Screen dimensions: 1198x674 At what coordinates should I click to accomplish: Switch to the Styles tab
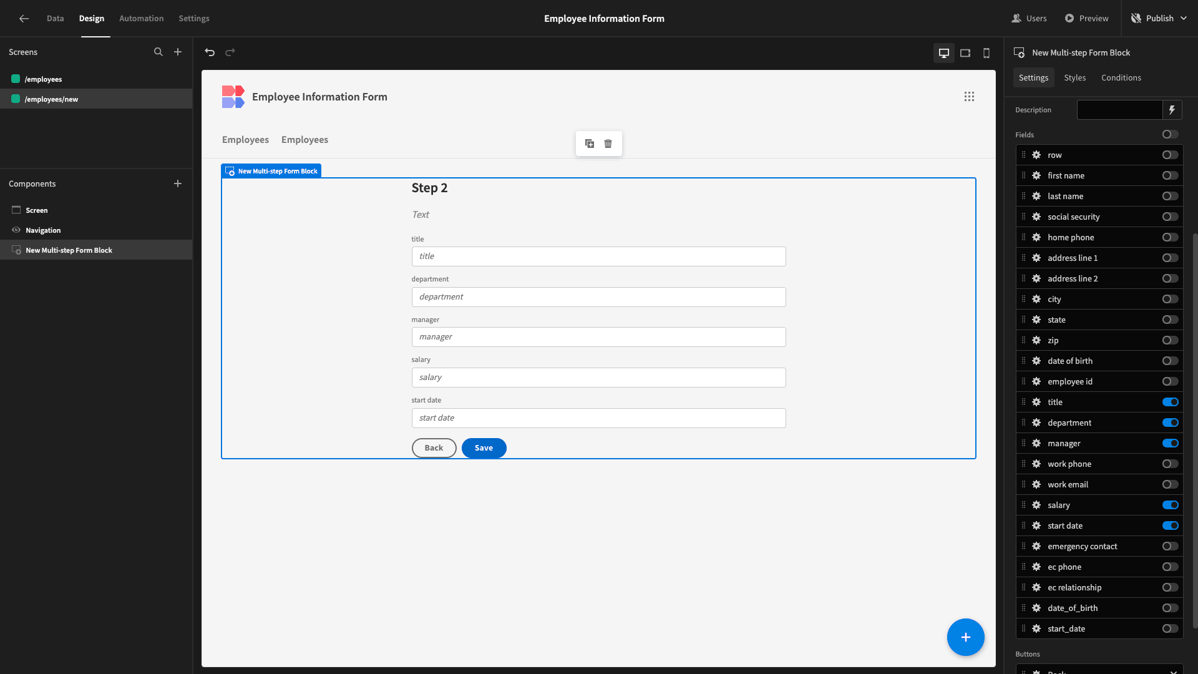click(x=1074, y=78)
